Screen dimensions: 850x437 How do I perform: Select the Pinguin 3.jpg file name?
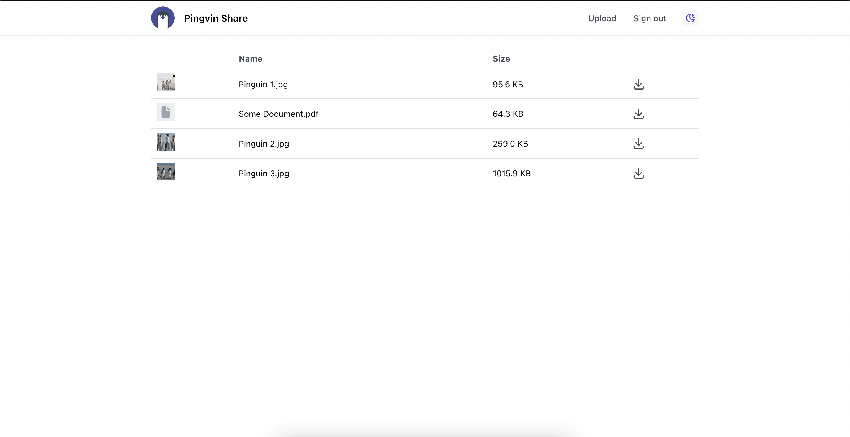click(264, 173)
